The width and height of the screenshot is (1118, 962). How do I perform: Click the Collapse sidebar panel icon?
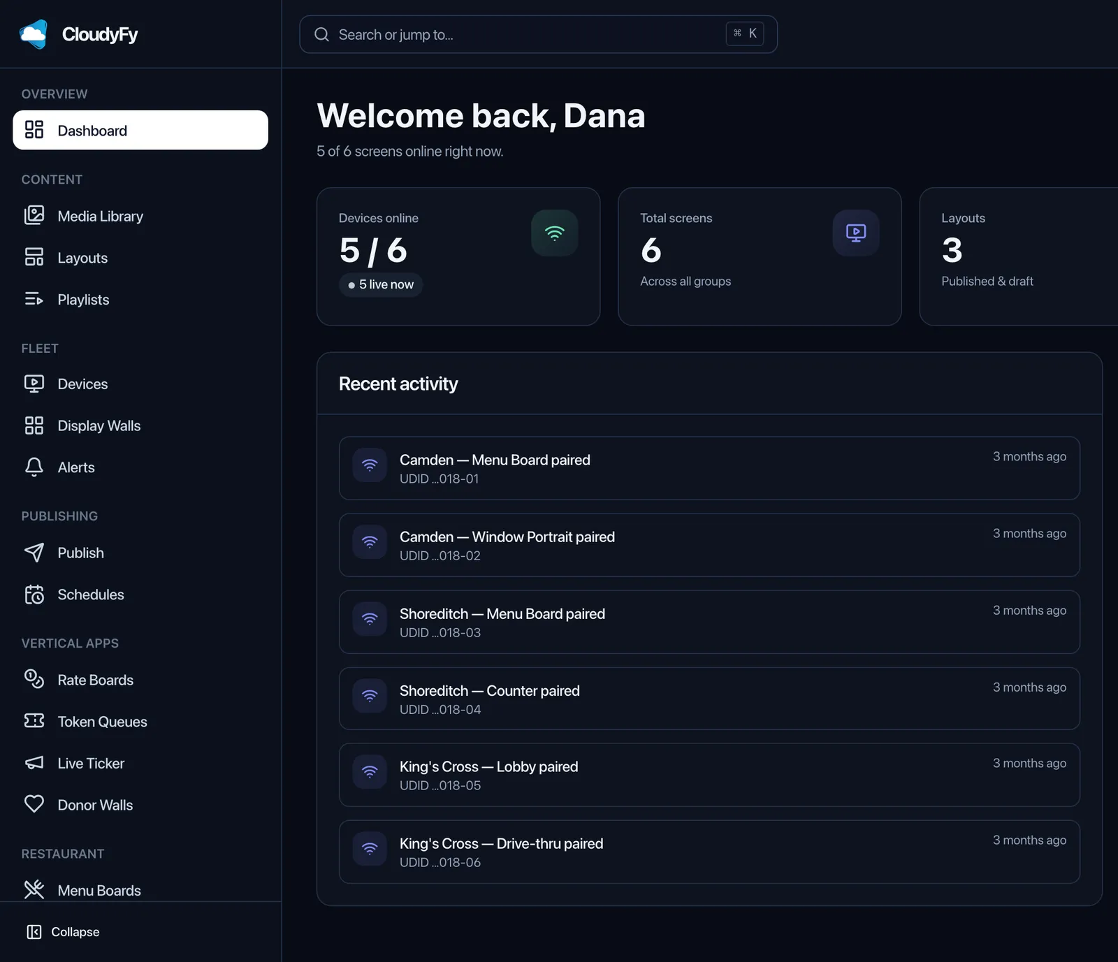[34, 932]
